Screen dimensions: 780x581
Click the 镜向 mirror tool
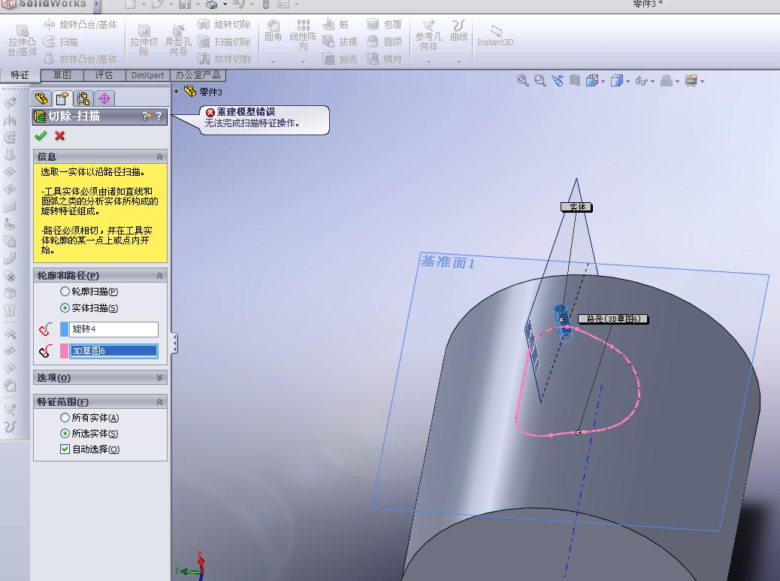point(384,59)
